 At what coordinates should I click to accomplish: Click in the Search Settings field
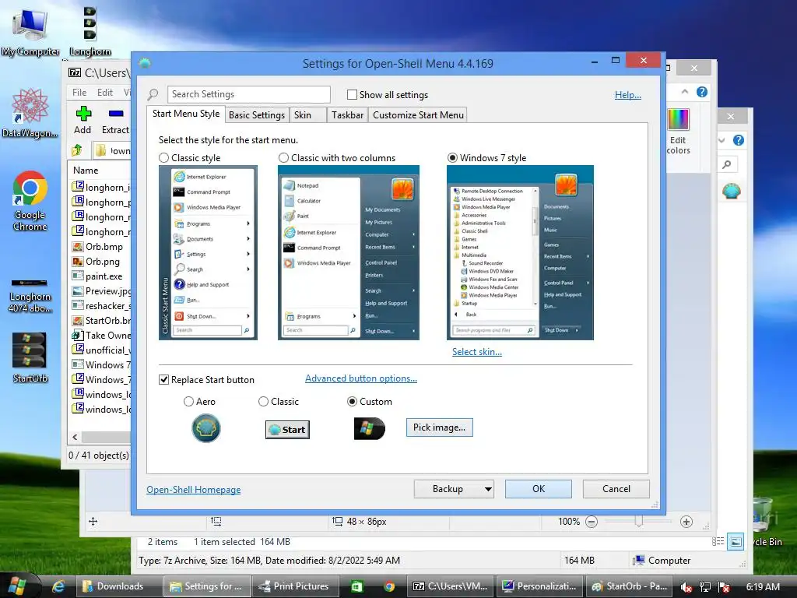[x=248, y=94]
